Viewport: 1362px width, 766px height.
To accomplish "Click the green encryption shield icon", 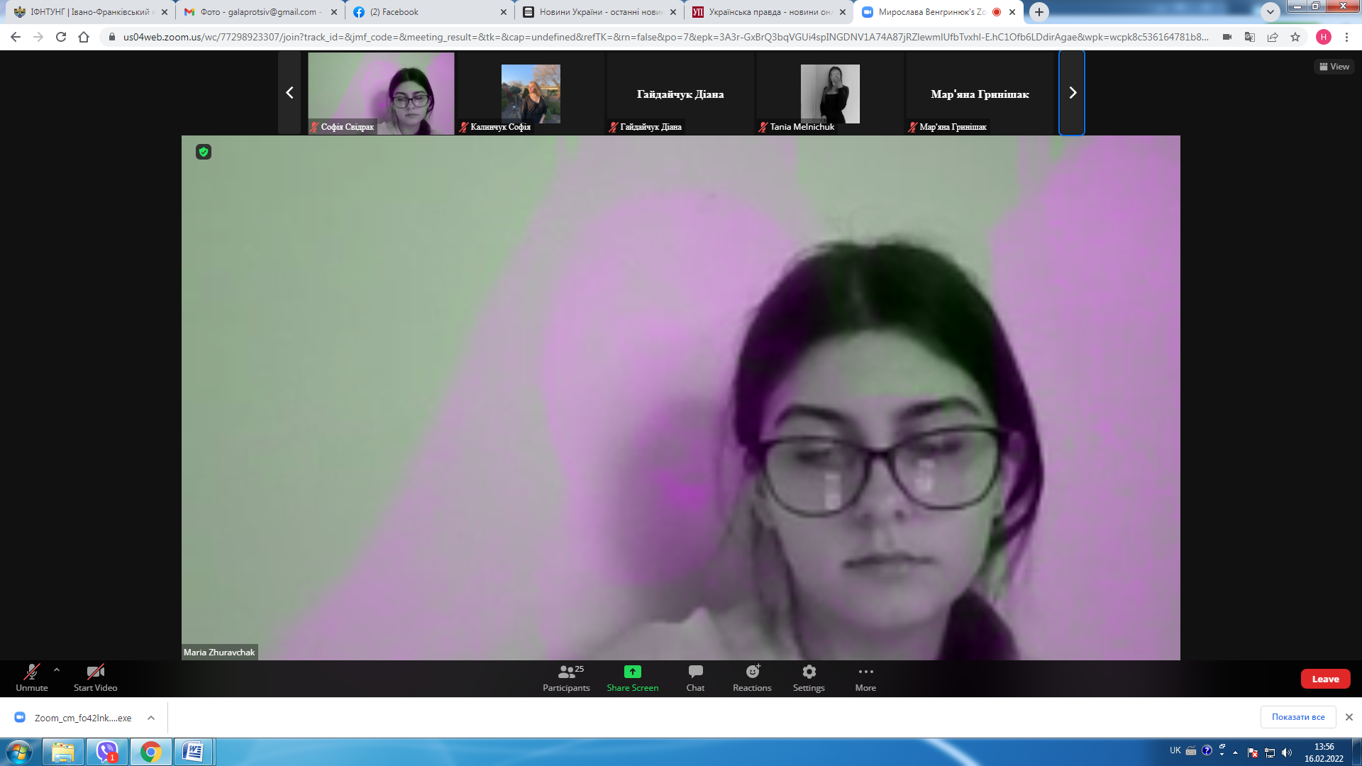I will click(204, 152).
